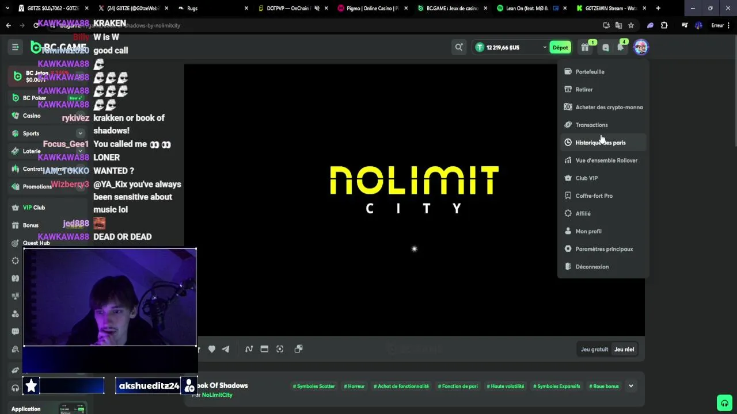This screenshot has height=414, width=737.
Task: Open Transactions menu entry
Action: (x=603, y=125)
